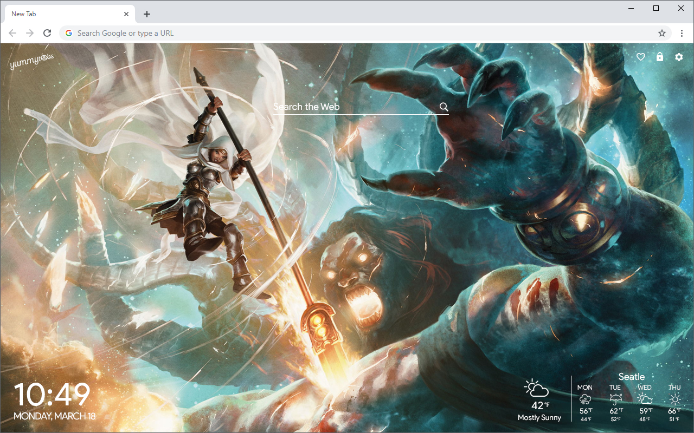Click the 'Mostly Sunny' label
Viewport: 694px width, 433px height.
click(539, 417)
